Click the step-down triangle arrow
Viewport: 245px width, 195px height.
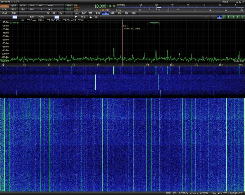[76, 17]
